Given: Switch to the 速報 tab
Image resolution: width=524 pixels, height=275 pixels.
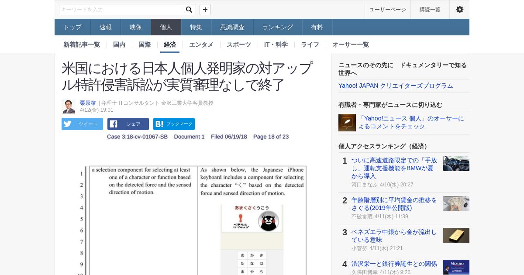Looking at the screenshot, I should (x=106, y=27).
